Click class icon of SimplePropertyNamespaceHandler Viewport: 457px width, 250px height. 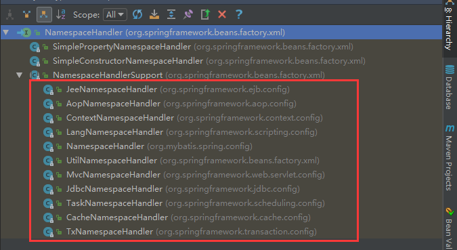(35, 47)
